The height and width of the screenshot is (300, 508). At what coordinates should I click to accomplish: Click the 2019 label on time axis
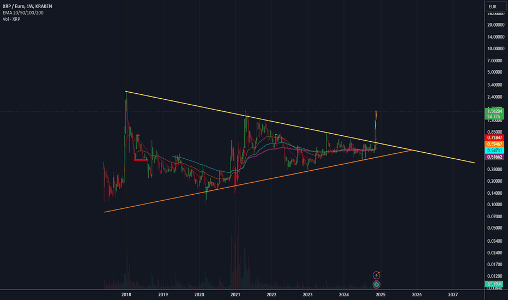(163, 295)
